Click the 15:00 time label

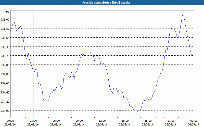tap(125, 121)
